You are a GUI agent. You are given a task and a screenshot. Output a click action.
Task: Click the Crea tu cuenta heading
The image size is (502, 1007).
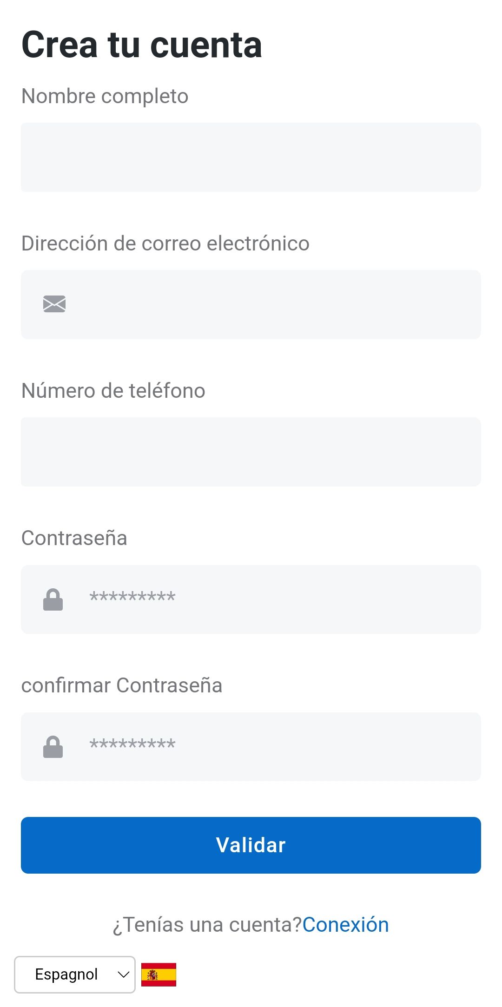pyautogui.click(x=142, y=45)
